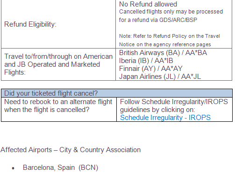The height and width of the screenshot is (175, 235).
Task: Click the 'when the flight is cancelled?' line
Action: tap(47, 110)
